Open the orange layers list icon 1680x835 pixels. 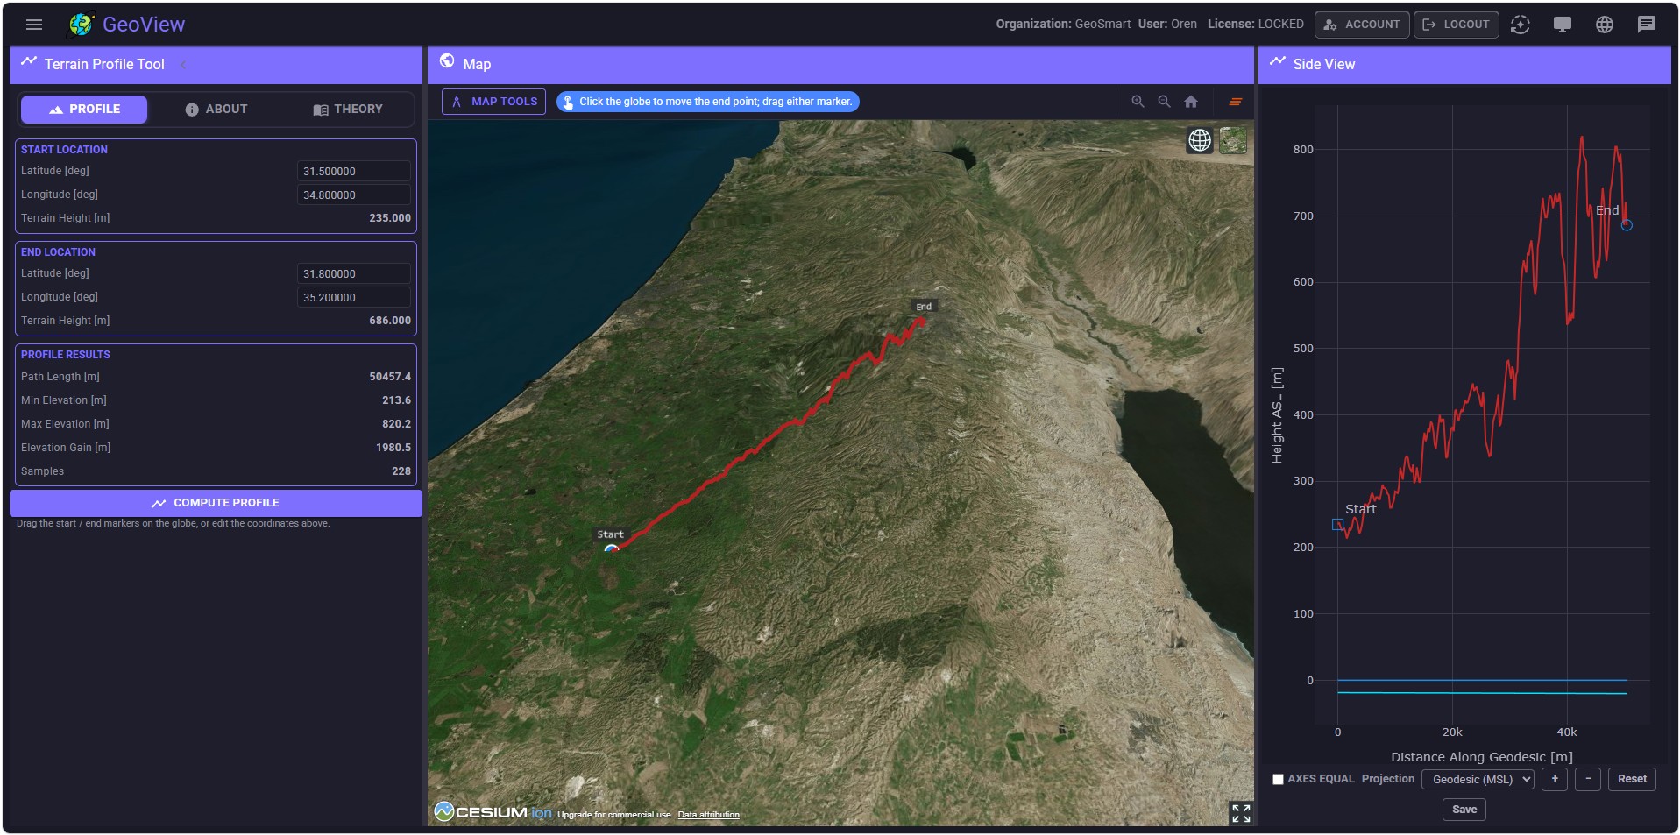click(x=1236, y=102)
